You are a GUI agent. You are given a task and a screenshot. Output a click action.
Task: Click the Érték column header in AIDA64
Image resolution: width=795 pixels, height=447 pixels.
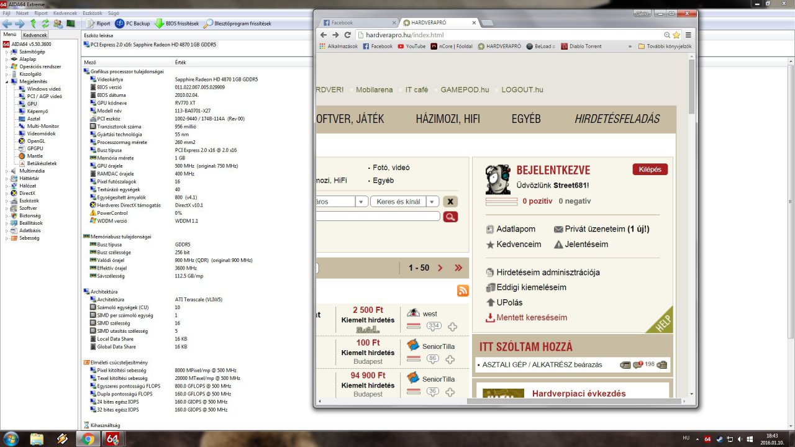point(180,62)
